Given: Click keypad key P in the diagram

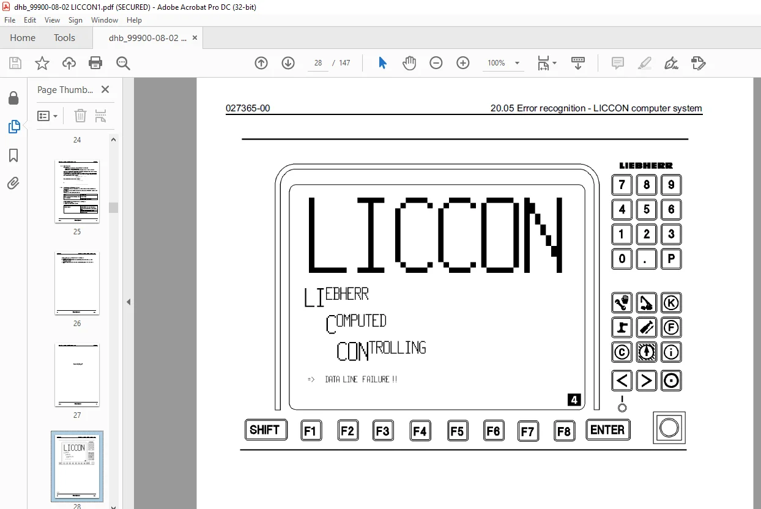Looking at the screenshot, I should (671, 259).
